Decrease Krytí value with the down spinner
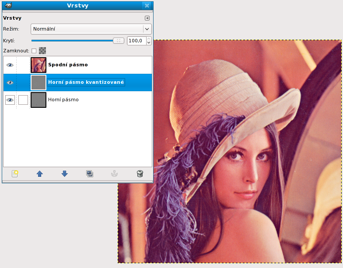Image resolution: width=343 pixels, height=268 pixels. pos(149,43)
